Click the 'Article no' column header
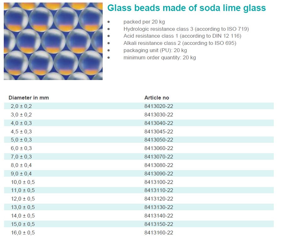This screenshot has width=281, height=241. coord(157,98)
